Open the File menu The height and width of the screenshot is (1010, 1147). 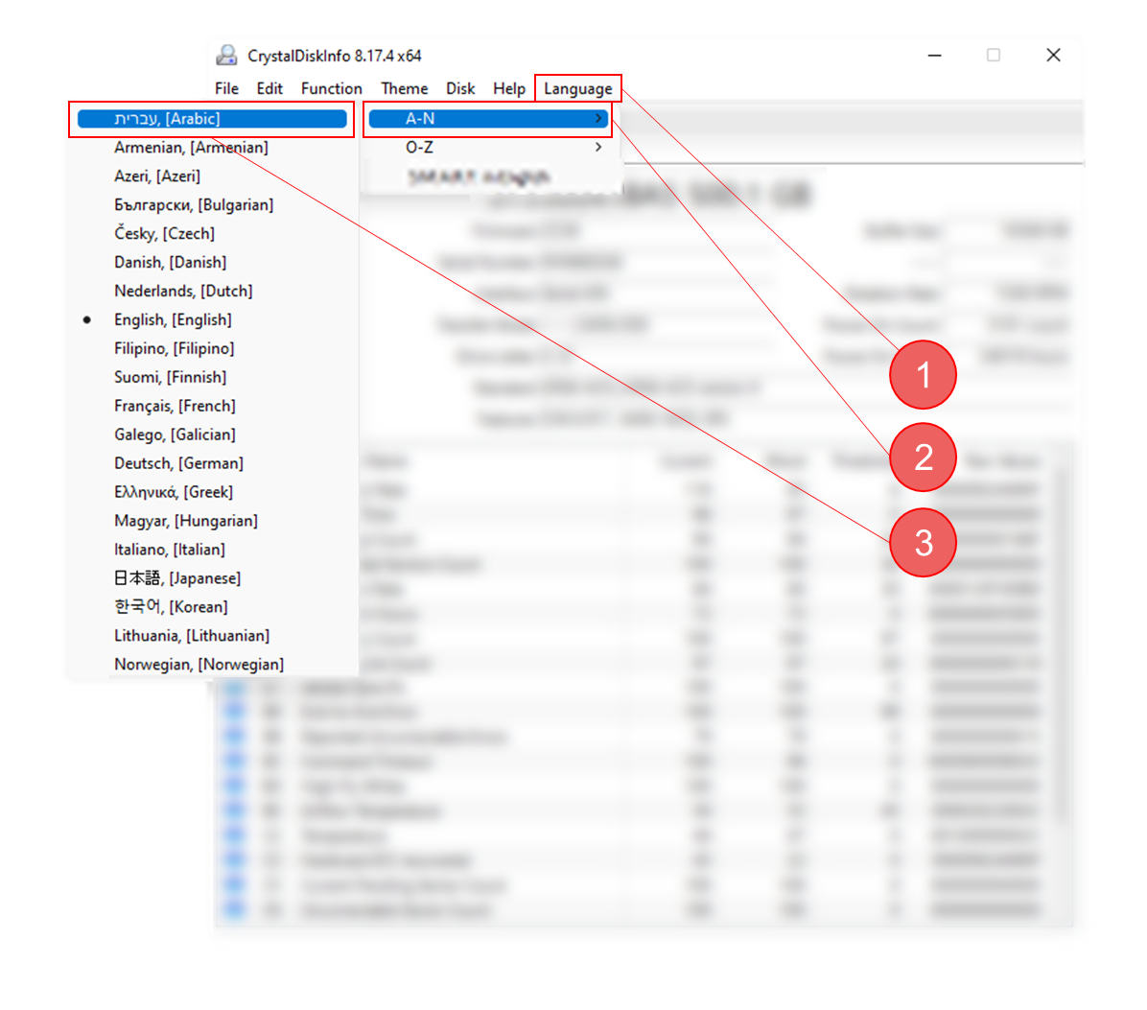(226, 88)
